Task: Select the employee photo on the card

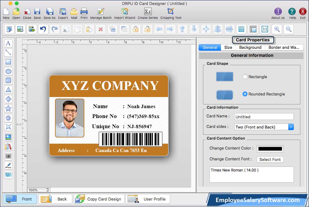Action: (70, 118)
